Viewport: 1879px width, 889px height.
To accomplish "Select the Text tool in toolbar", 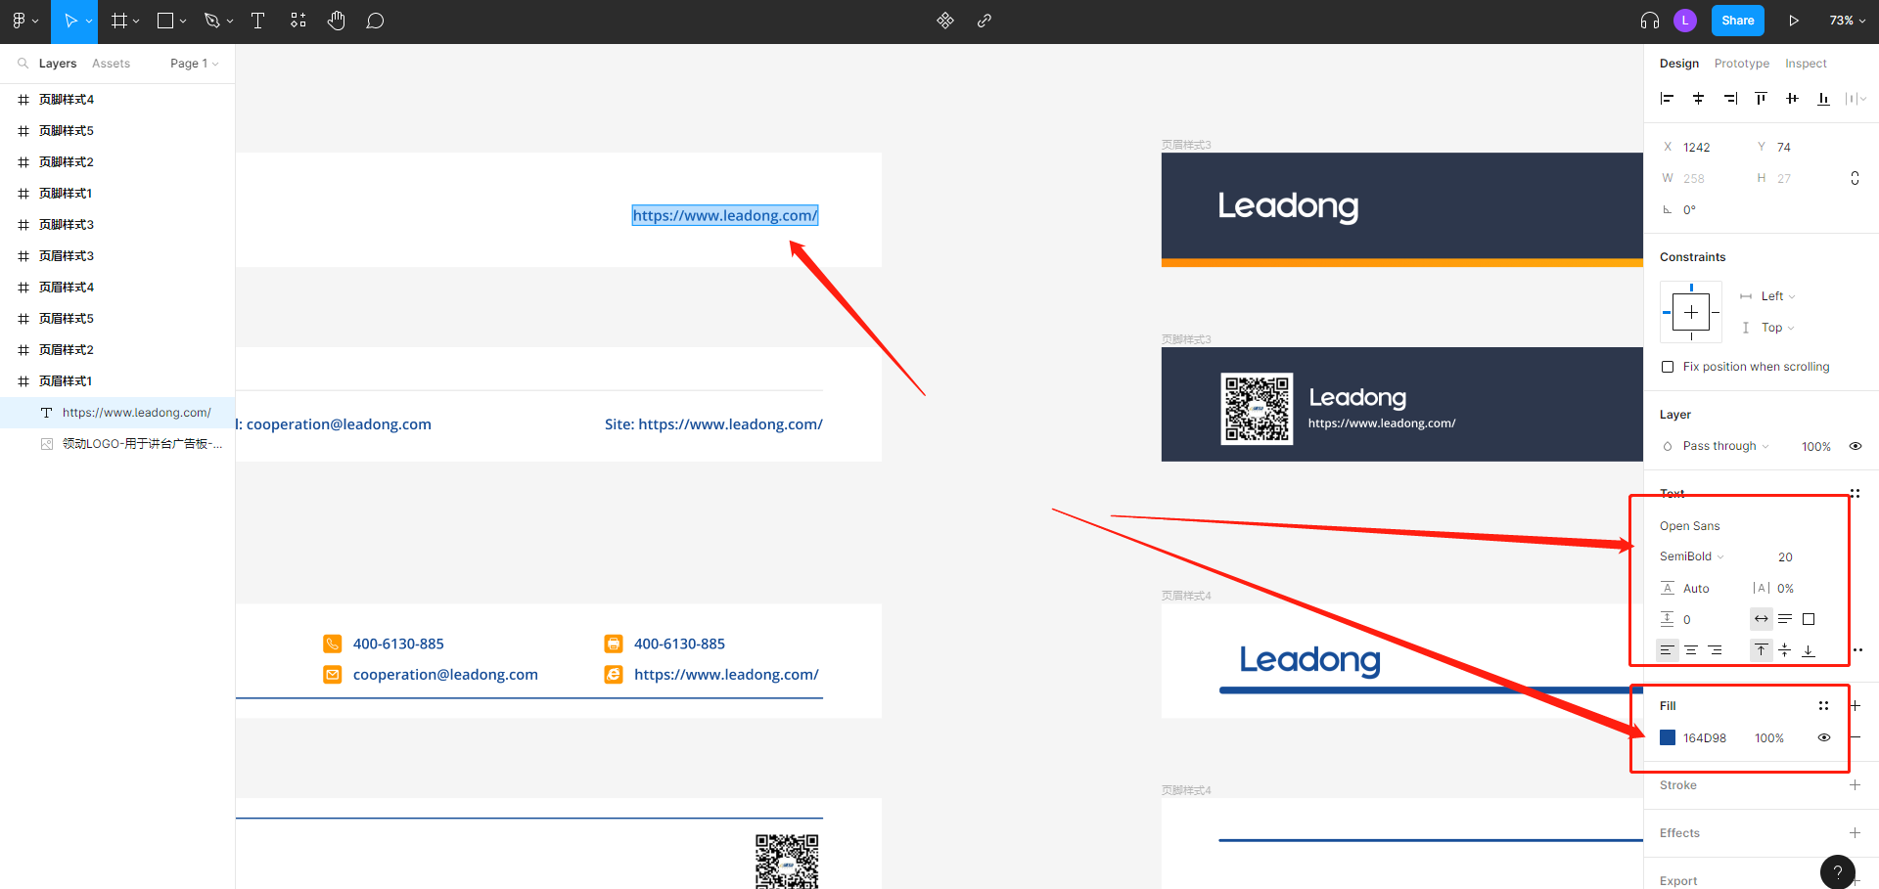I will click(x=258, y=21).
